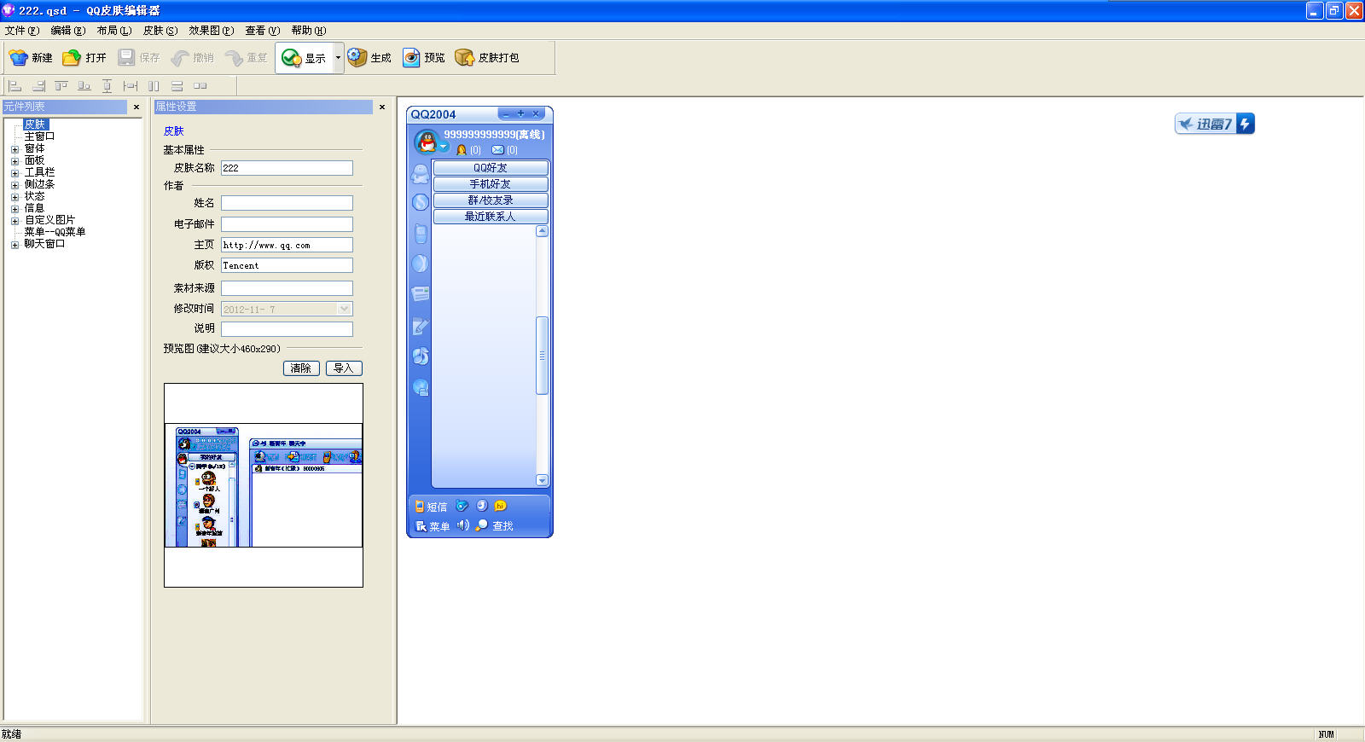Click the QQ penguin avatar icon

427,141
